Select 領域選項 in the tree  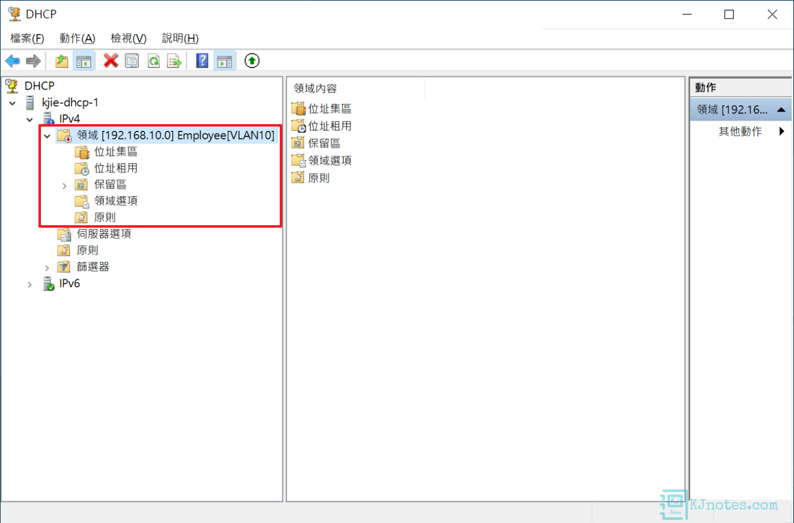[x=116, y=201]
